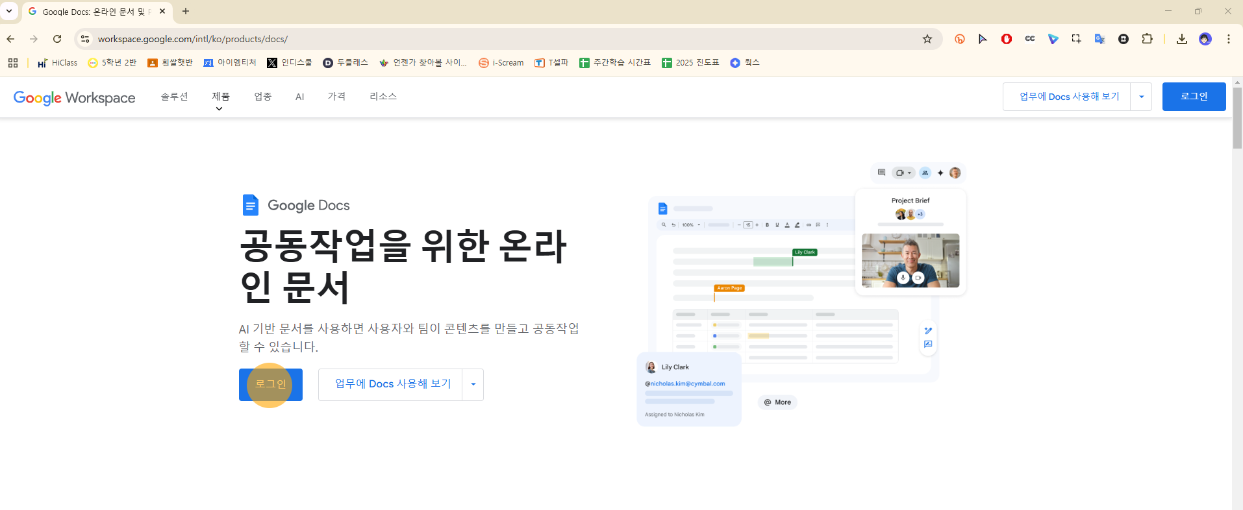Screen dimensions: 1243x510
Task: Click the Google Workspace logo
Action: pyautogui.click(x=75, y=97)
